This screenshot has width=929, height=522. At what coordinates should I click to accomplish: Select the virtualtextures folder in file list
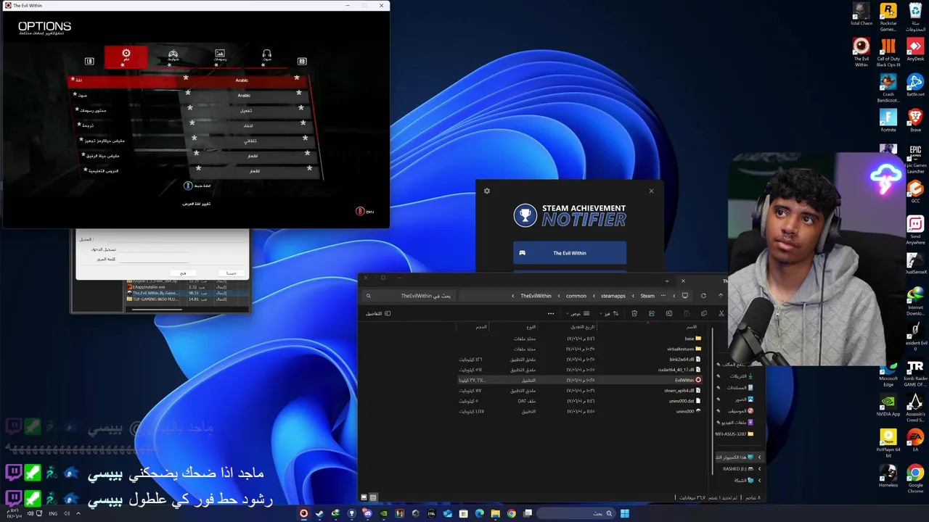[x=684, y=349]
